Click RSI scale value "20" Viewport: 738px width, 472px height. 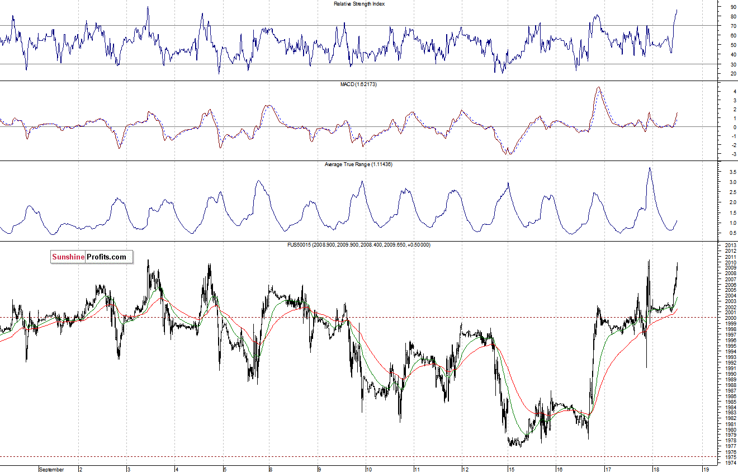click(x=732, y=74)
